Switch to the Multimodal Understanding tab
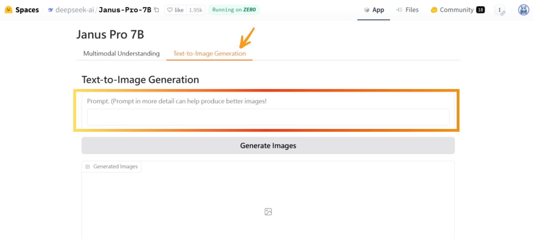 click(121, 54)
